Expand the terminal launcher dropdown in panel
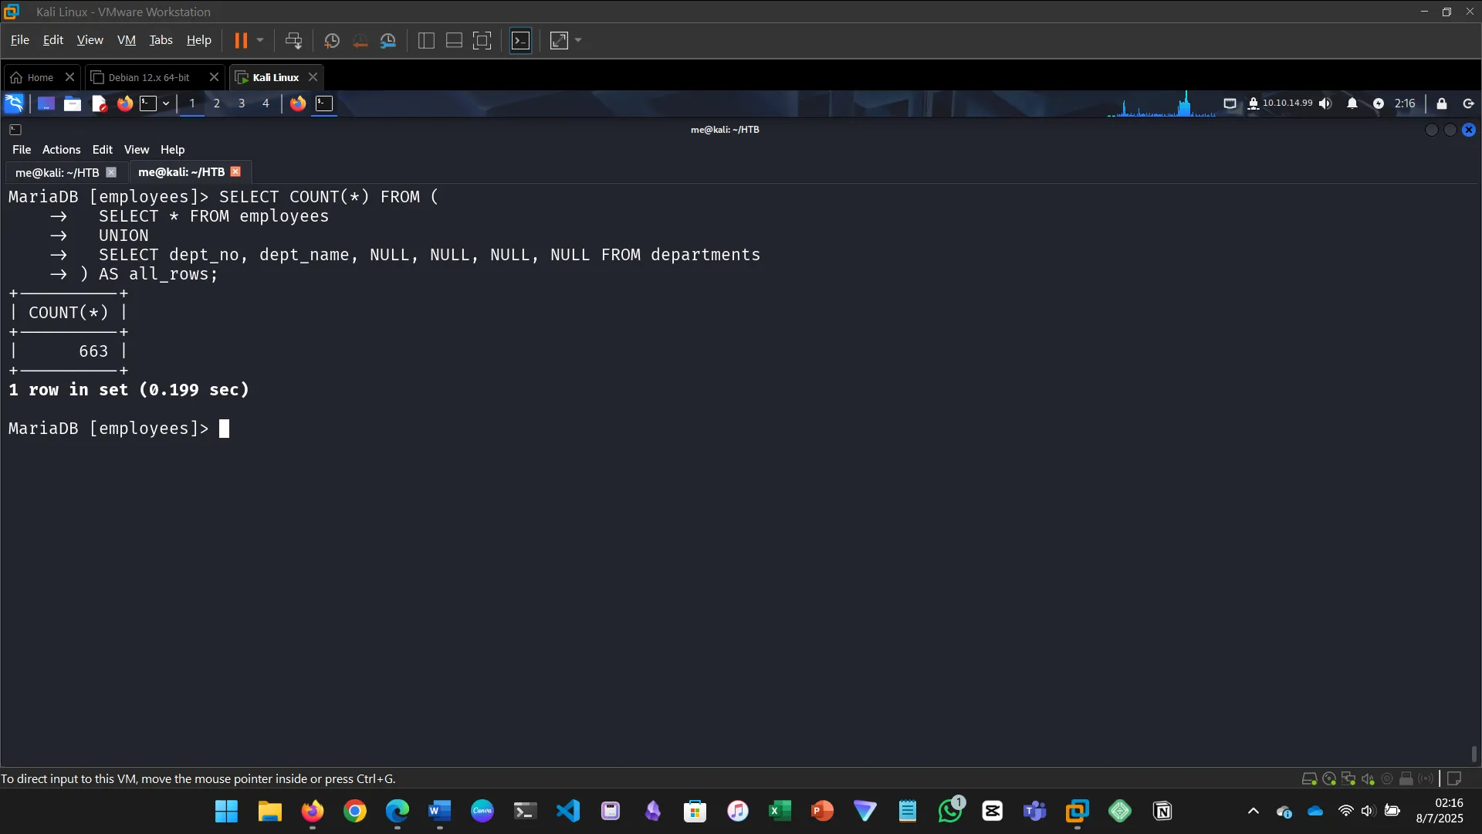 point(166,103)
